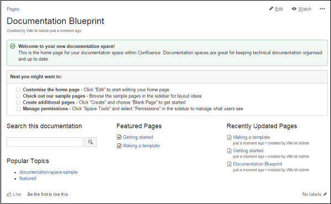The image size is (331, 204).
Task: Click the edit labels pencil icon
Action: click(x=325, y=194)
